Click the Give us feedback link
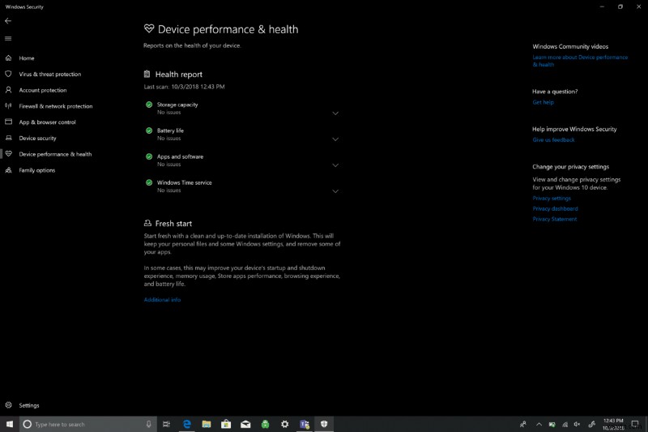 tap(553, 140)
